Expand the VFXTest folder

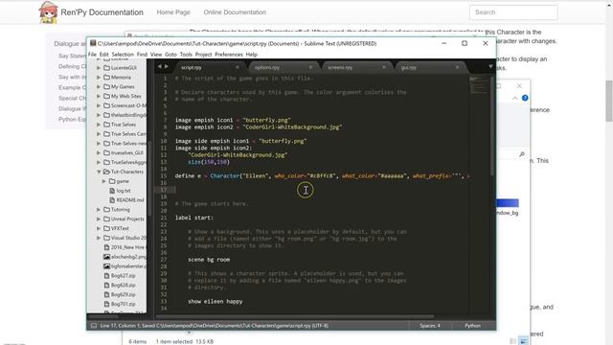(x=99, y=228)
